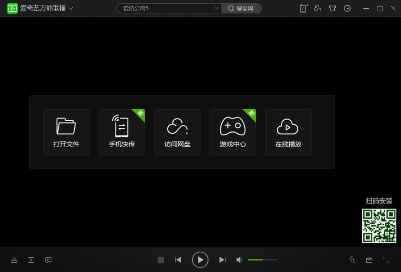This screenshot has height=272, width=401.
Task: Maximize the player window
Action: coord(380,8)
